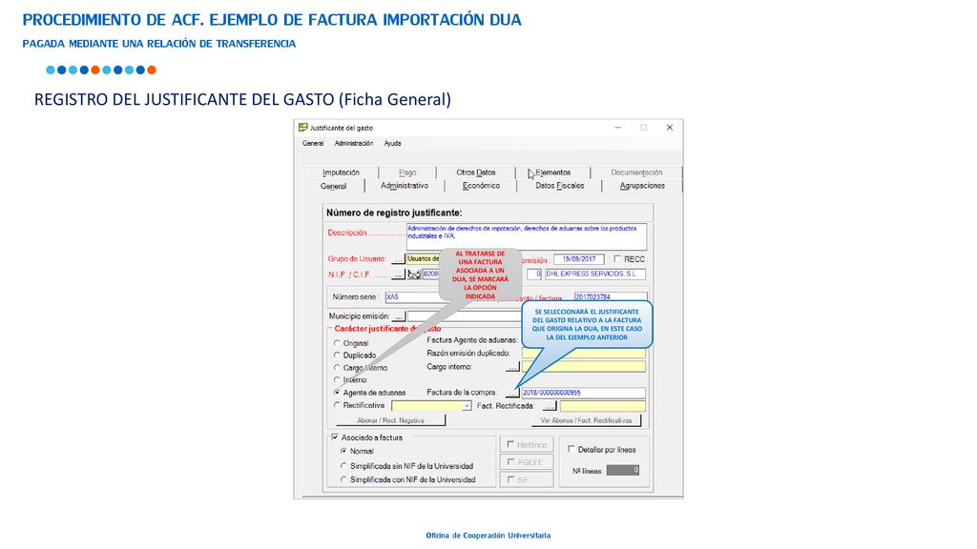
Task: Select the Rectificativa radio option
Action: pos(337,405)
